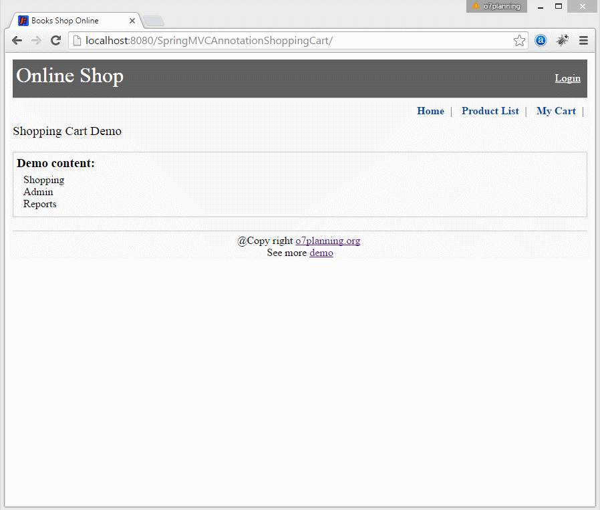The height and width of the screenshot is (510, 600).
Task: Go back with the browser back arrow
Action: click(x=17, y=41)
